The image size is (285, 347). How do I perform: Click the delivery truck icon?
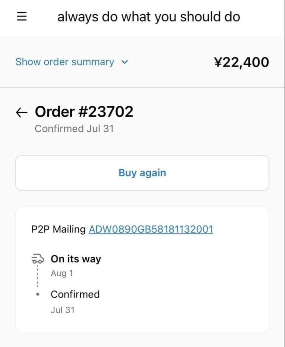[x=37, y=258]
